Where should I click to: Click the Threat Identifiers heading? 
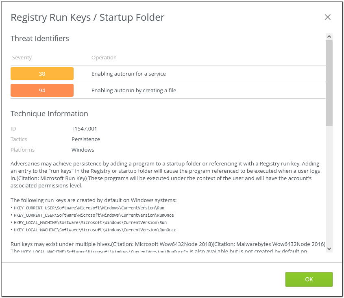[40, 39]
